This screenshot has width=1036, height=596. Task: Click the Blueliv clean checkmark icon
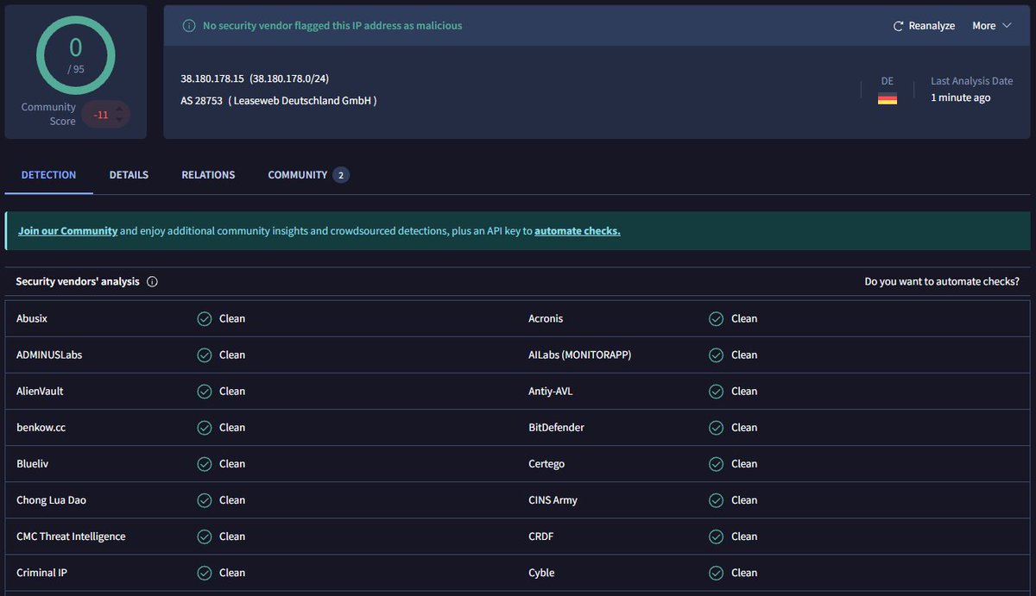pyautogui.click(x=205, y=464)
